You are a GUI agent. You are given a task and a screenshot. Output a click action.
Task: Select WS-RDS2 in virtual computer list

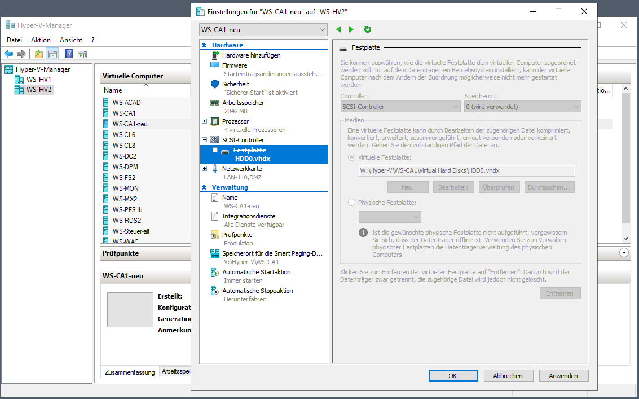pyautogui.click(x=127, y=220)
